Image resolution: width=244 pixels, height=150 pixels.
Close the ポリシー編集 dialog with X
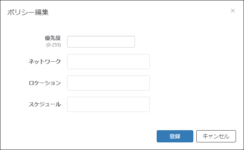233,11
